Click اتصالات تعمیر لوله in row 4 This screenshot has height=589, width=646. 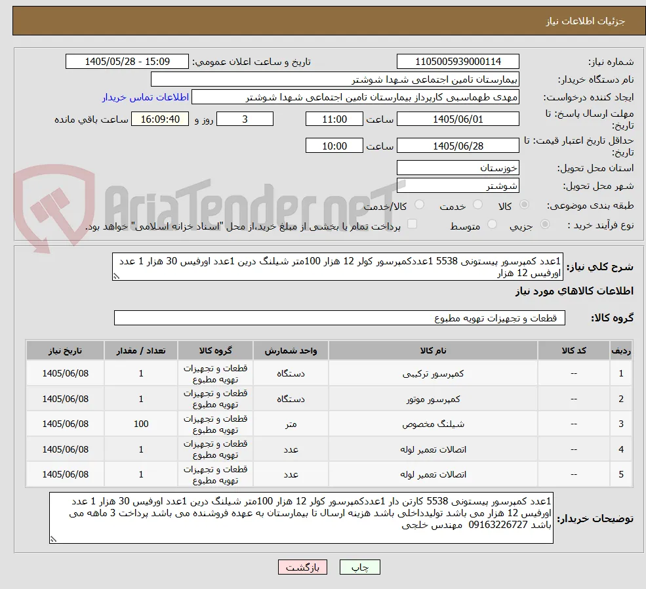pos(433,449)
